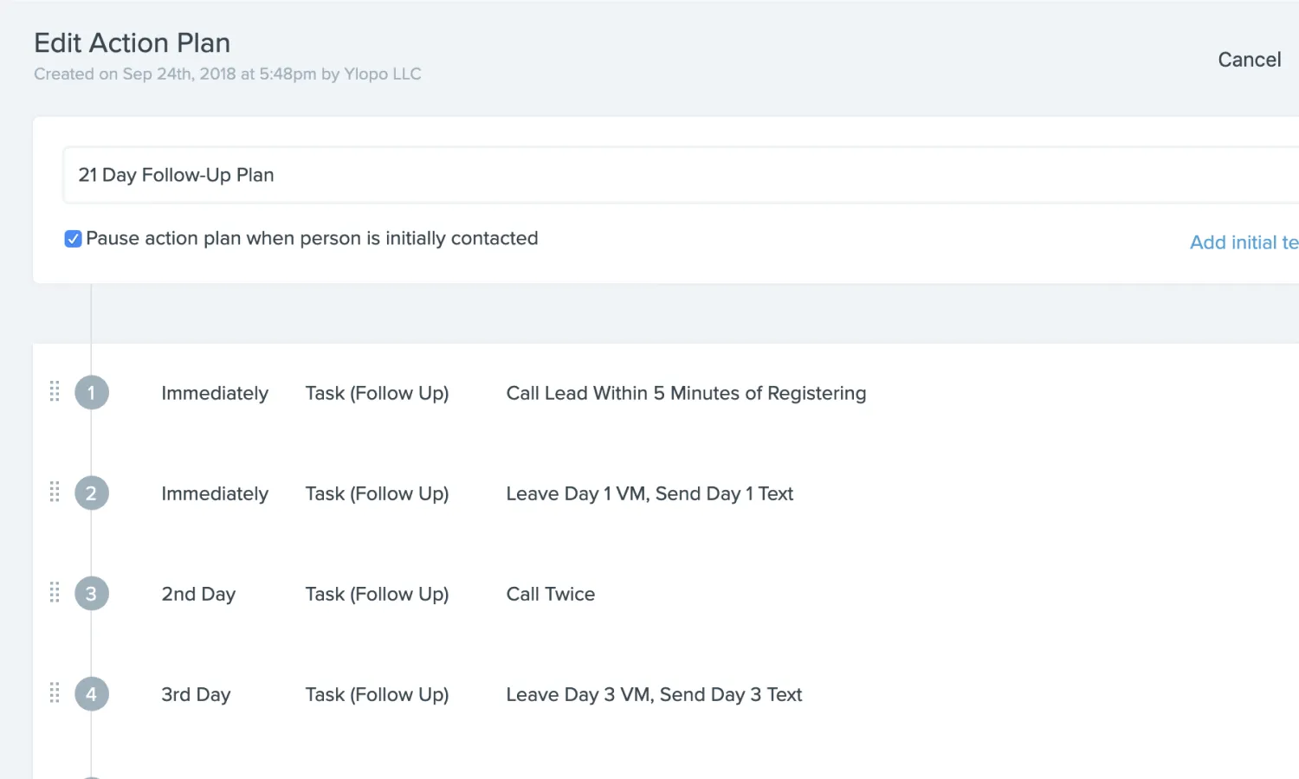The image size is (1299, 779).
Task: Select the Leave Day 3 VM task row
Action: click(x=654, y=693)
